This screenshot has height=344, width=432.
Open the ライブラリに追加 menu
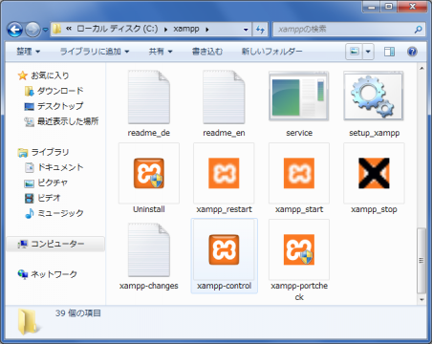click(95, 52)
